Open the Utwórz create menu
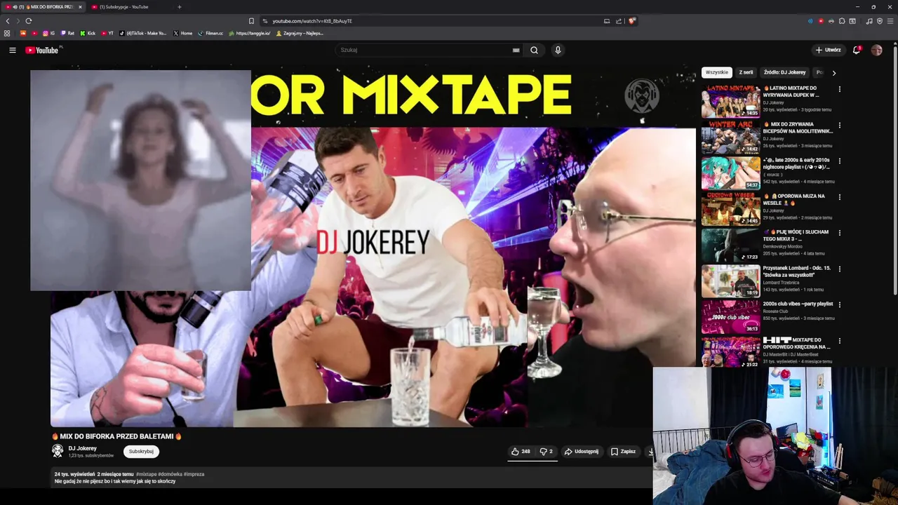Screen dimensions: 898x505 pyautogui.click(x=828, y=50)
